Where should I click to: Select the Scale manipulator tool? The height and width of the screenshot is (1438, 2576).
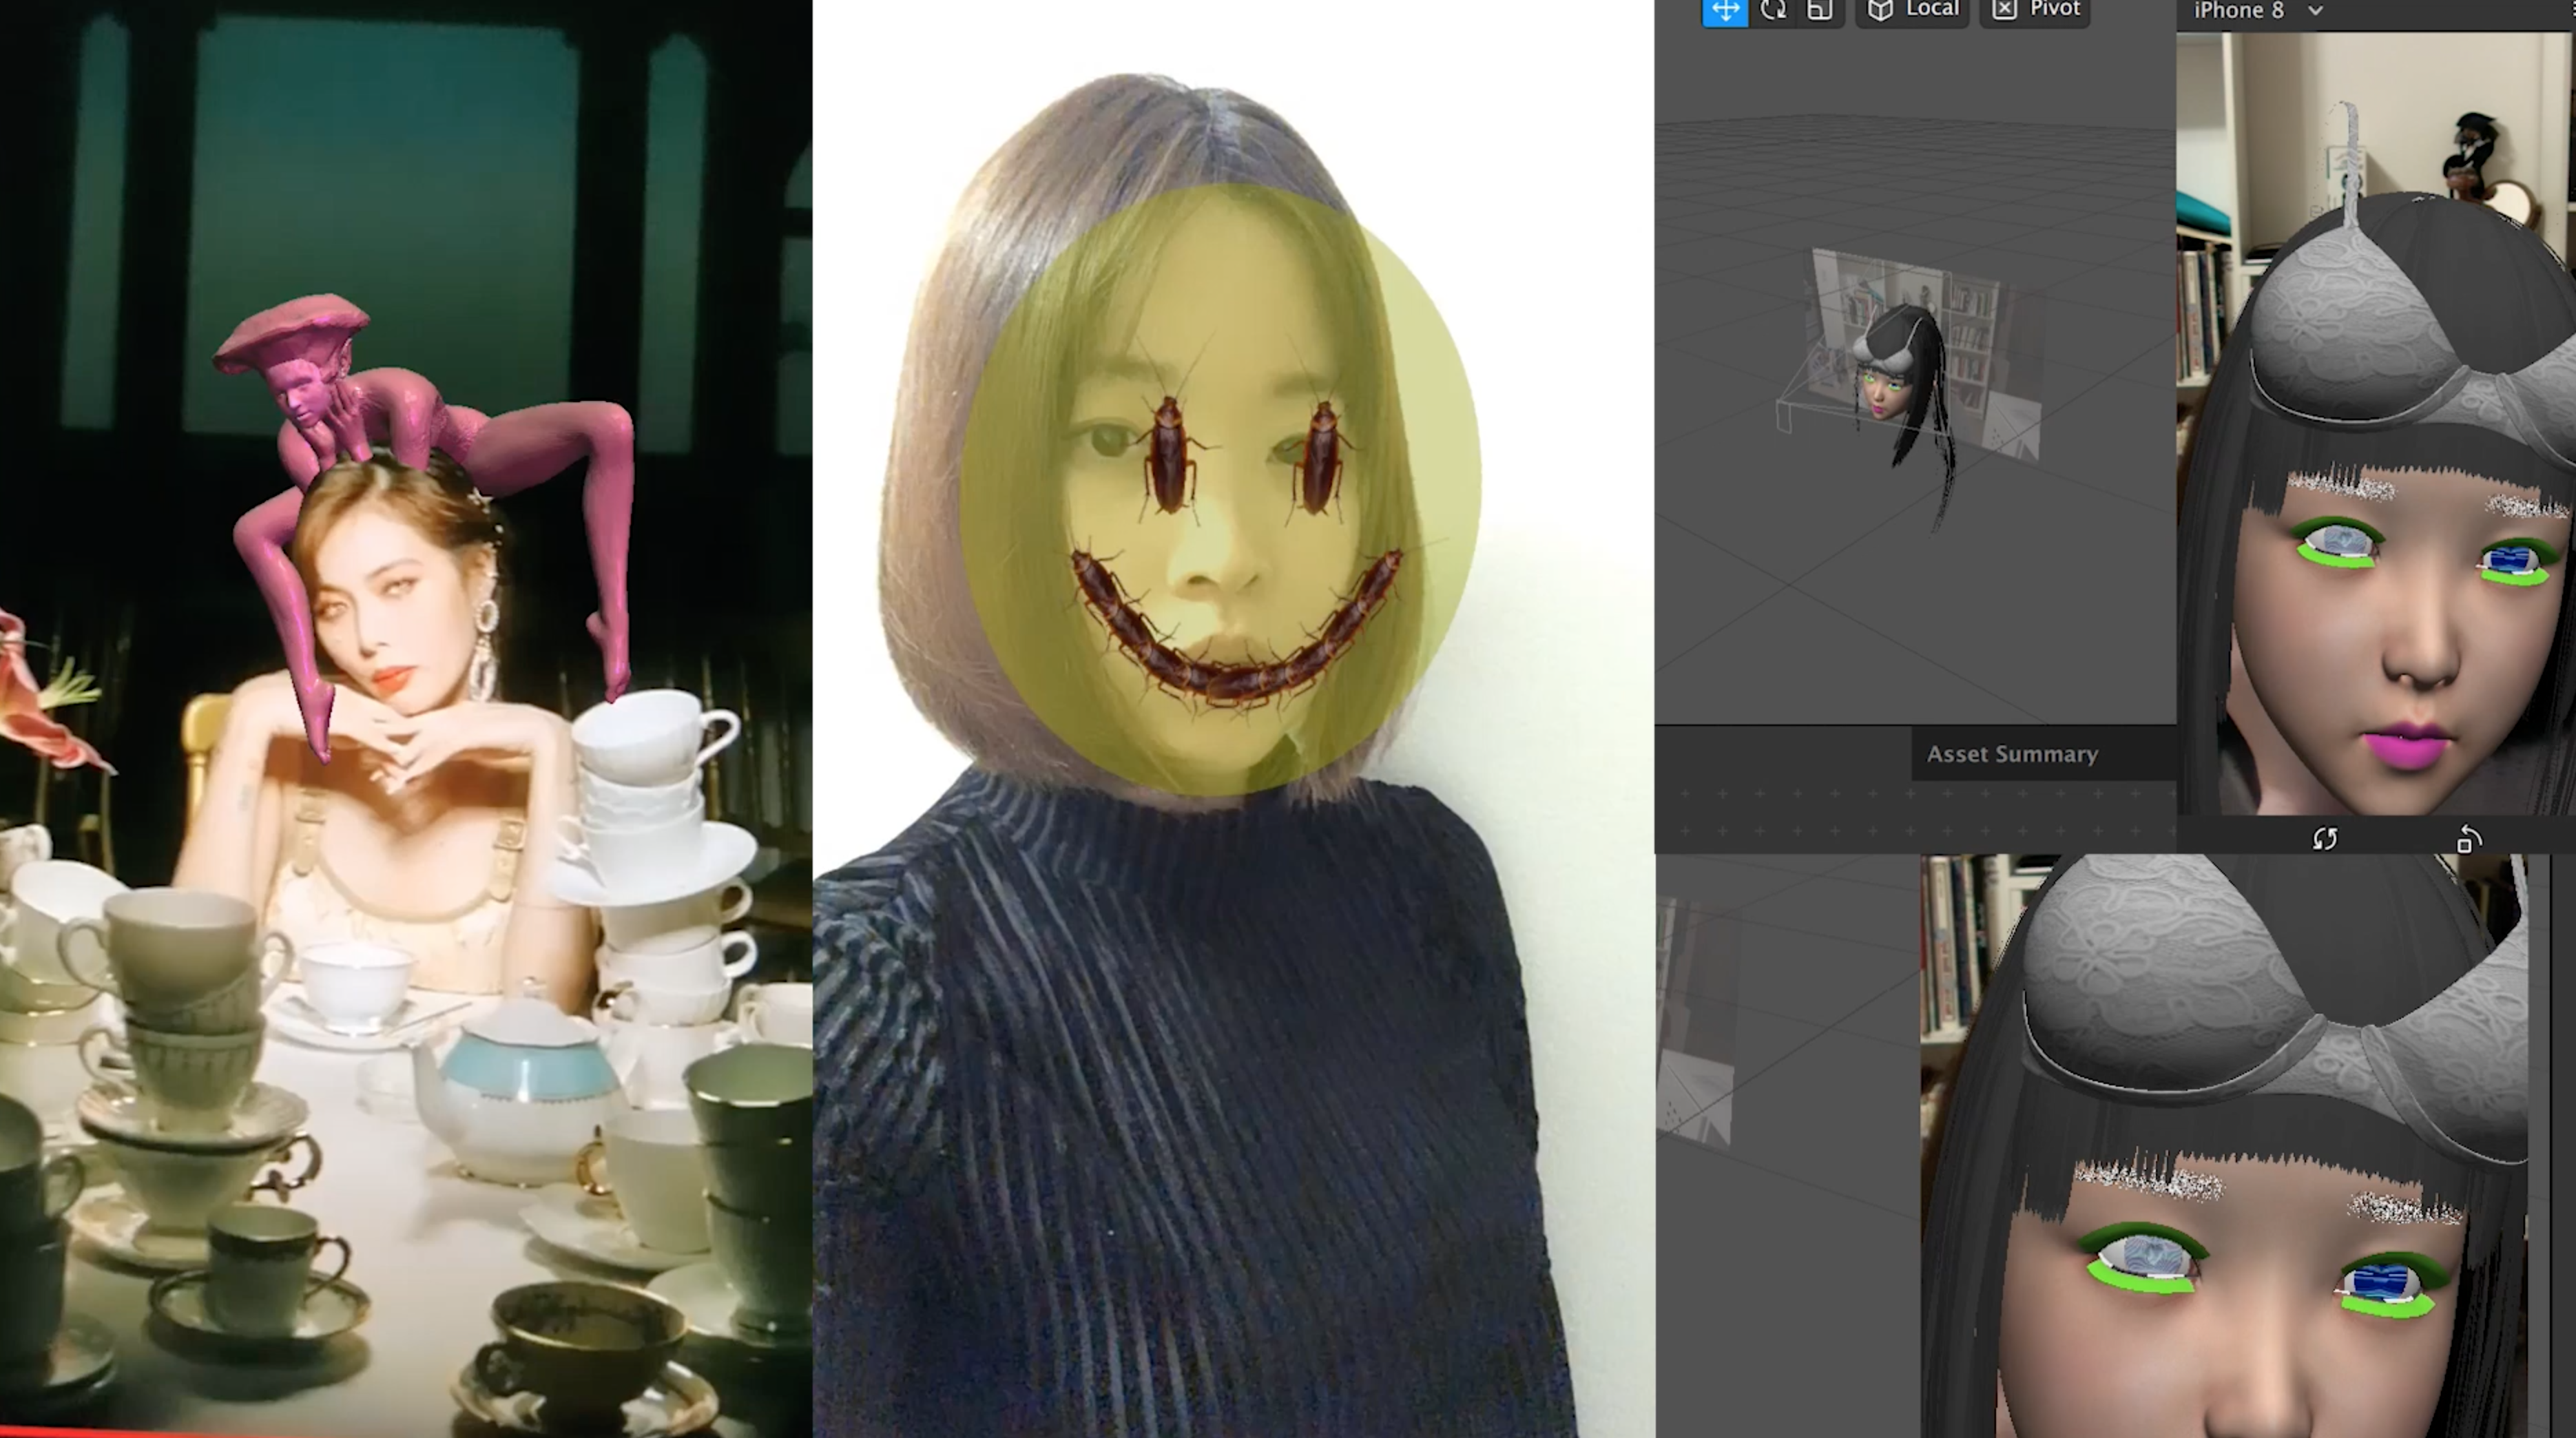(1820, 10)
